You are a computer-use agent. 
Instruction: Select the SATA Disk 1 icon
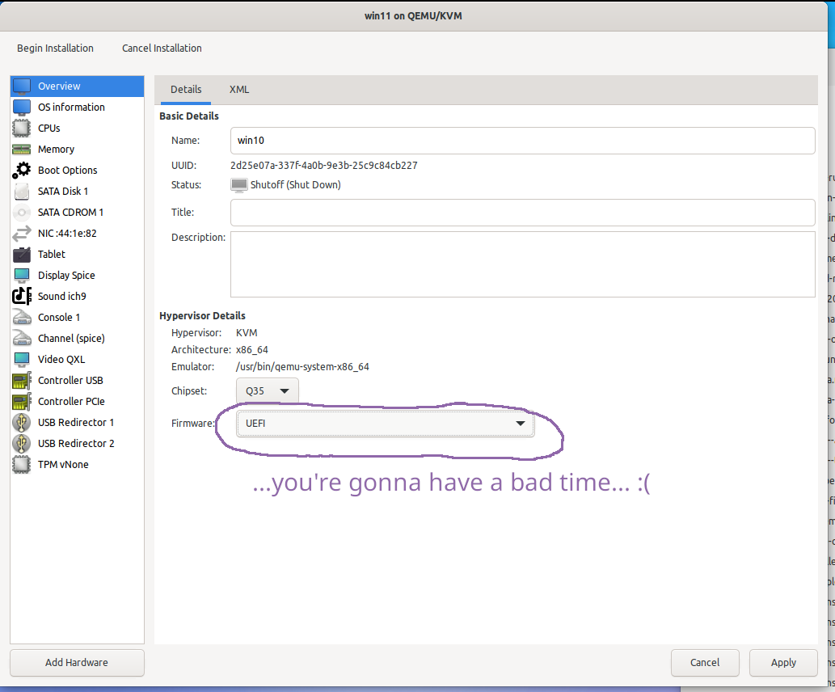coord(22,192)
